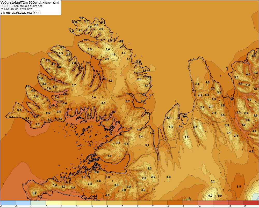This screenshot has width=259, height=208.
Task: Click the legend swatch between 5 and 6
Action: click(x=129, y=203)
